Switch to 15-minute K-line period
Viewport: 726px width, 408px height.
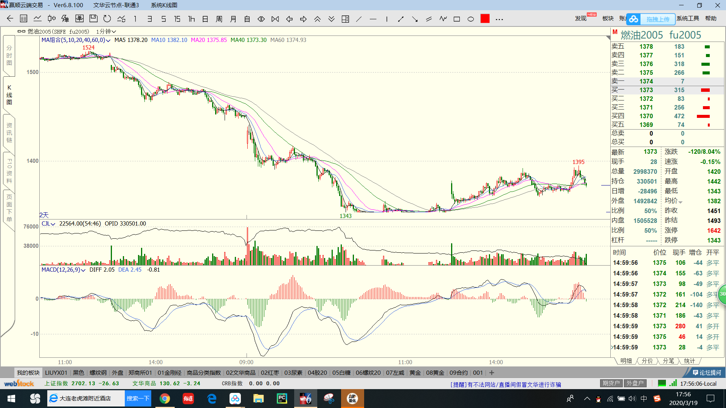pyautogui.click(x=177, y=19)
